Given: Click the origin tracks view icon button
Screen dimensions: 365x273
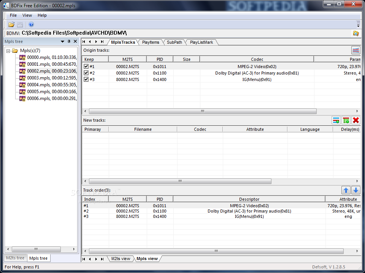Looking at the screenshot, I should (356, 50).
